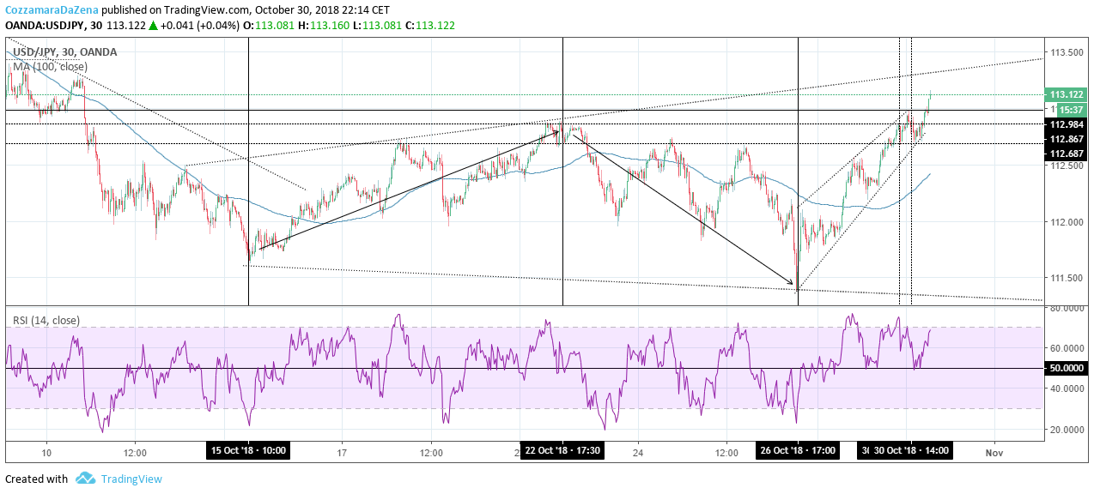Select the USD/JPY, 30, OANDA chart title
The height and width of the screenshot is (494, 1094).
pos(64,52)
